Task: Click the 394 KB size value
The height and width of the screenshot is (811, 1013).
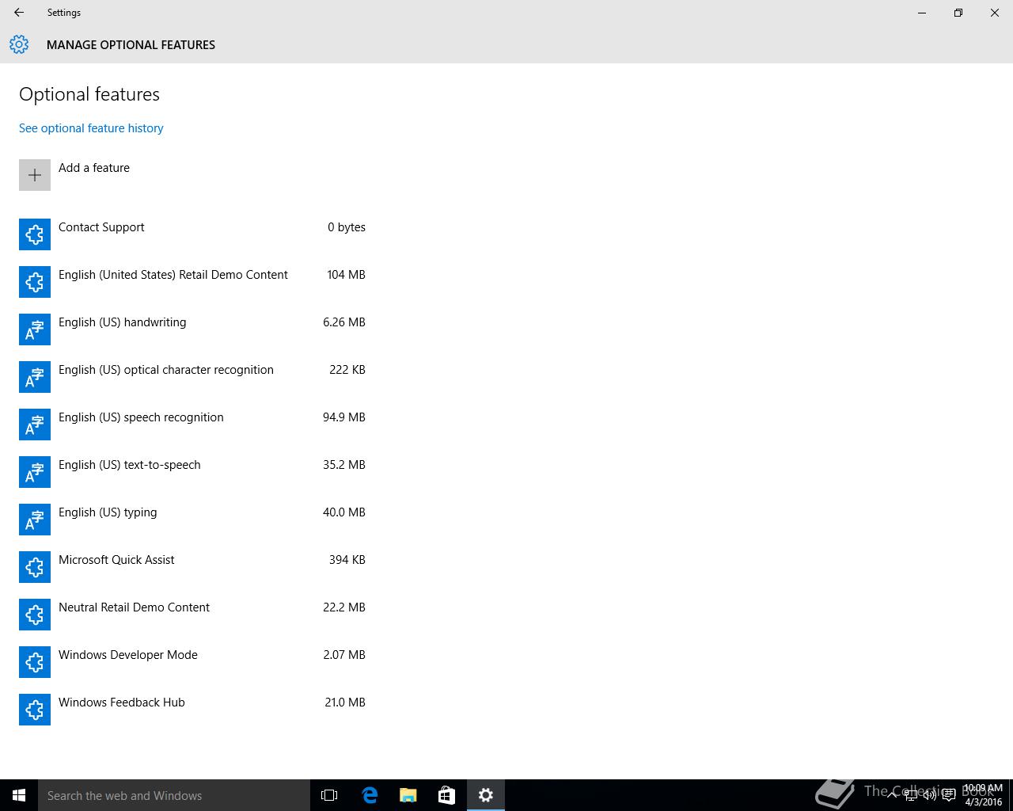Action: click(x=347, y=560)
